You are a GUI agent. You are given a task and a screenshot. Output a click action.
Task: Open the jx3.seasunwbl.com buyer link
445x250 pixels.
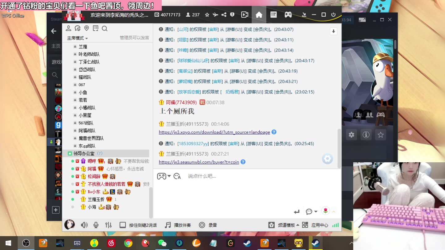(x=199, y=162)
